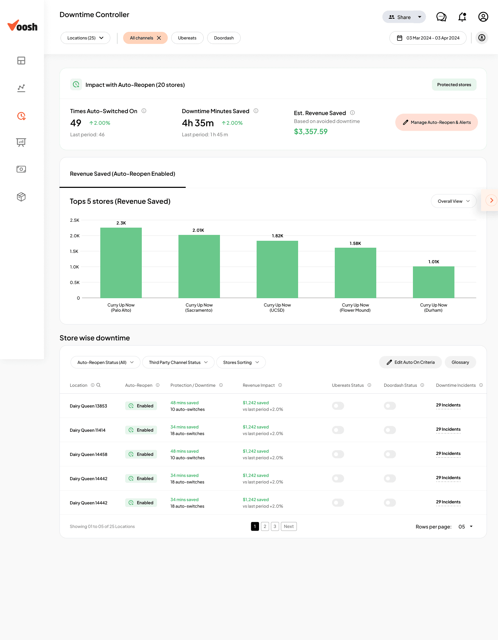Show info for Ubereats Status column

click(369, 385)
